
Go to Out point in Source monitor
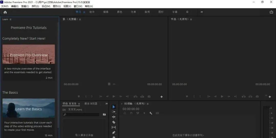click(127, 96)
